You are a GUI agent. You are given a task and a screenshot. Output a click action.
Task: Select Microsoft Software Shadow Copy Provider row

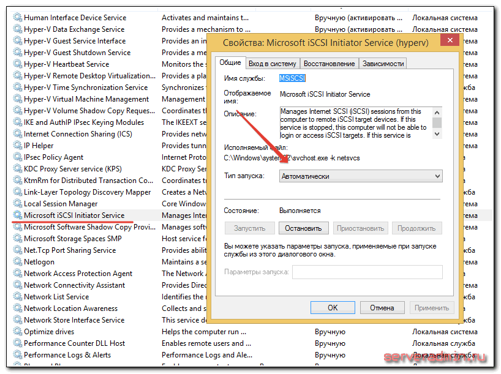click(89, 226)
